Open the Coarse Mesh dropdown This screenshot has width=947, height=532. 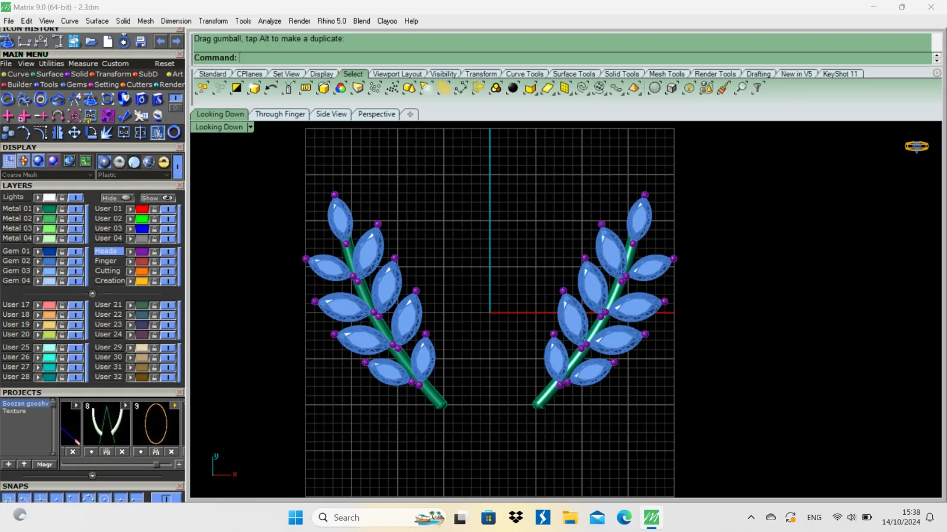47,175
